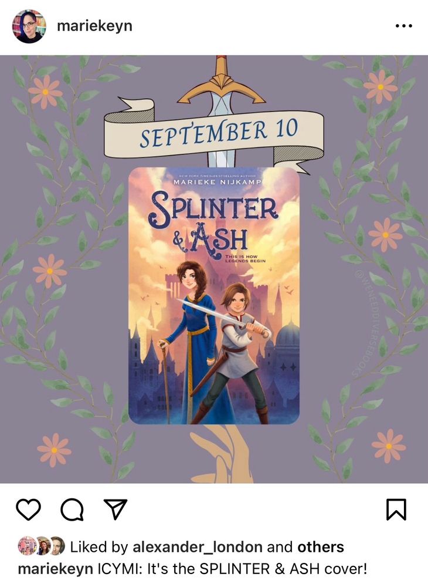
Task: Open comments with the speech bubble icon
Action: (x=72, y=510)
